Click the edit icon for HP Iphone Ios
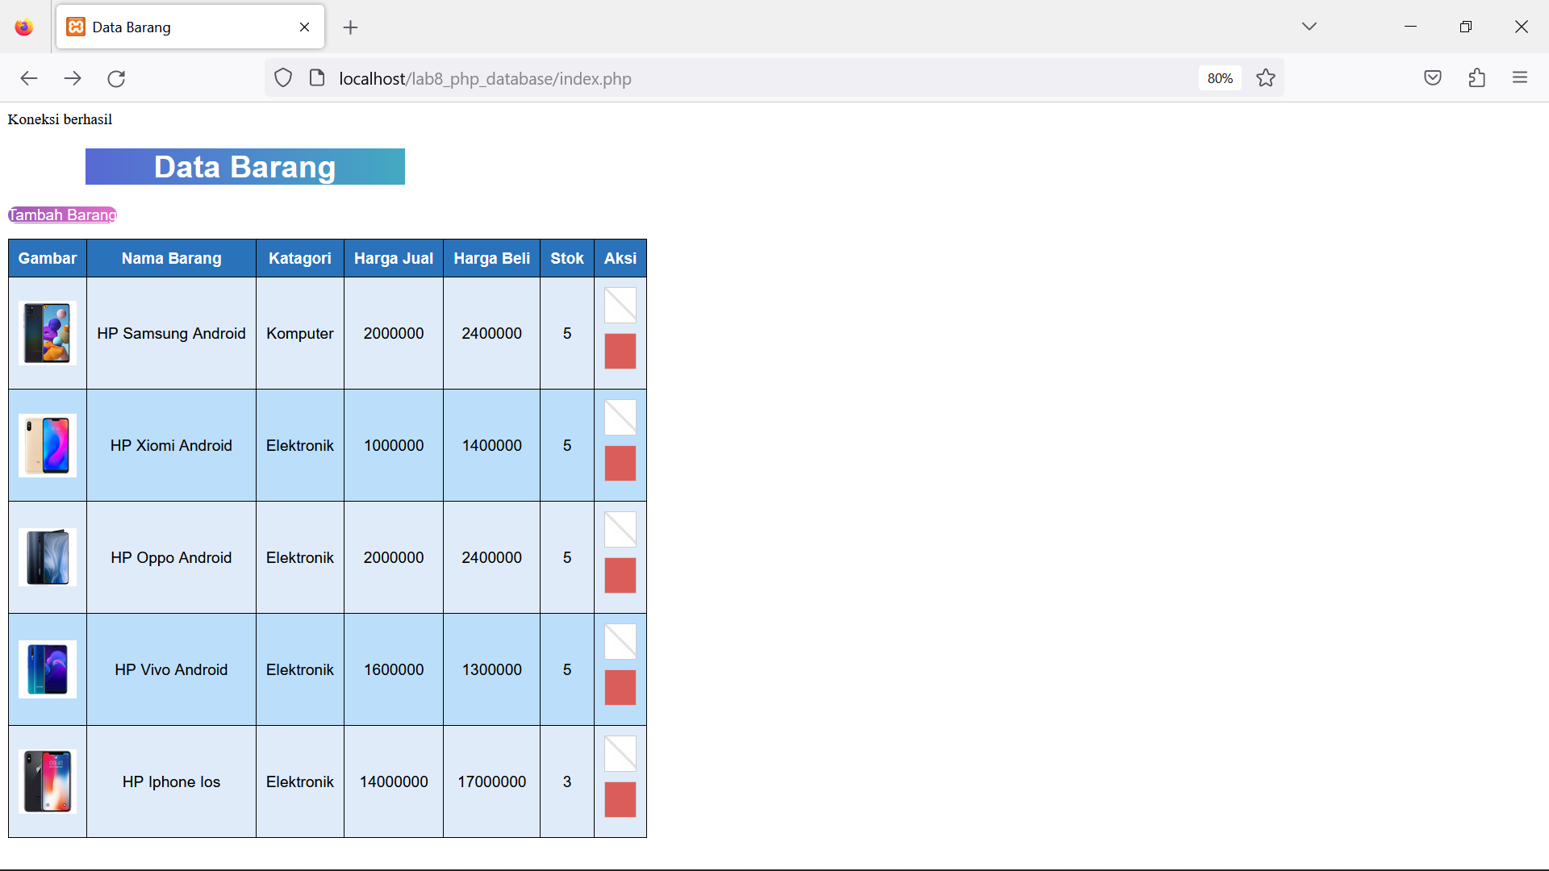This screenshot has height=871, width=1549. coord(620,753)
